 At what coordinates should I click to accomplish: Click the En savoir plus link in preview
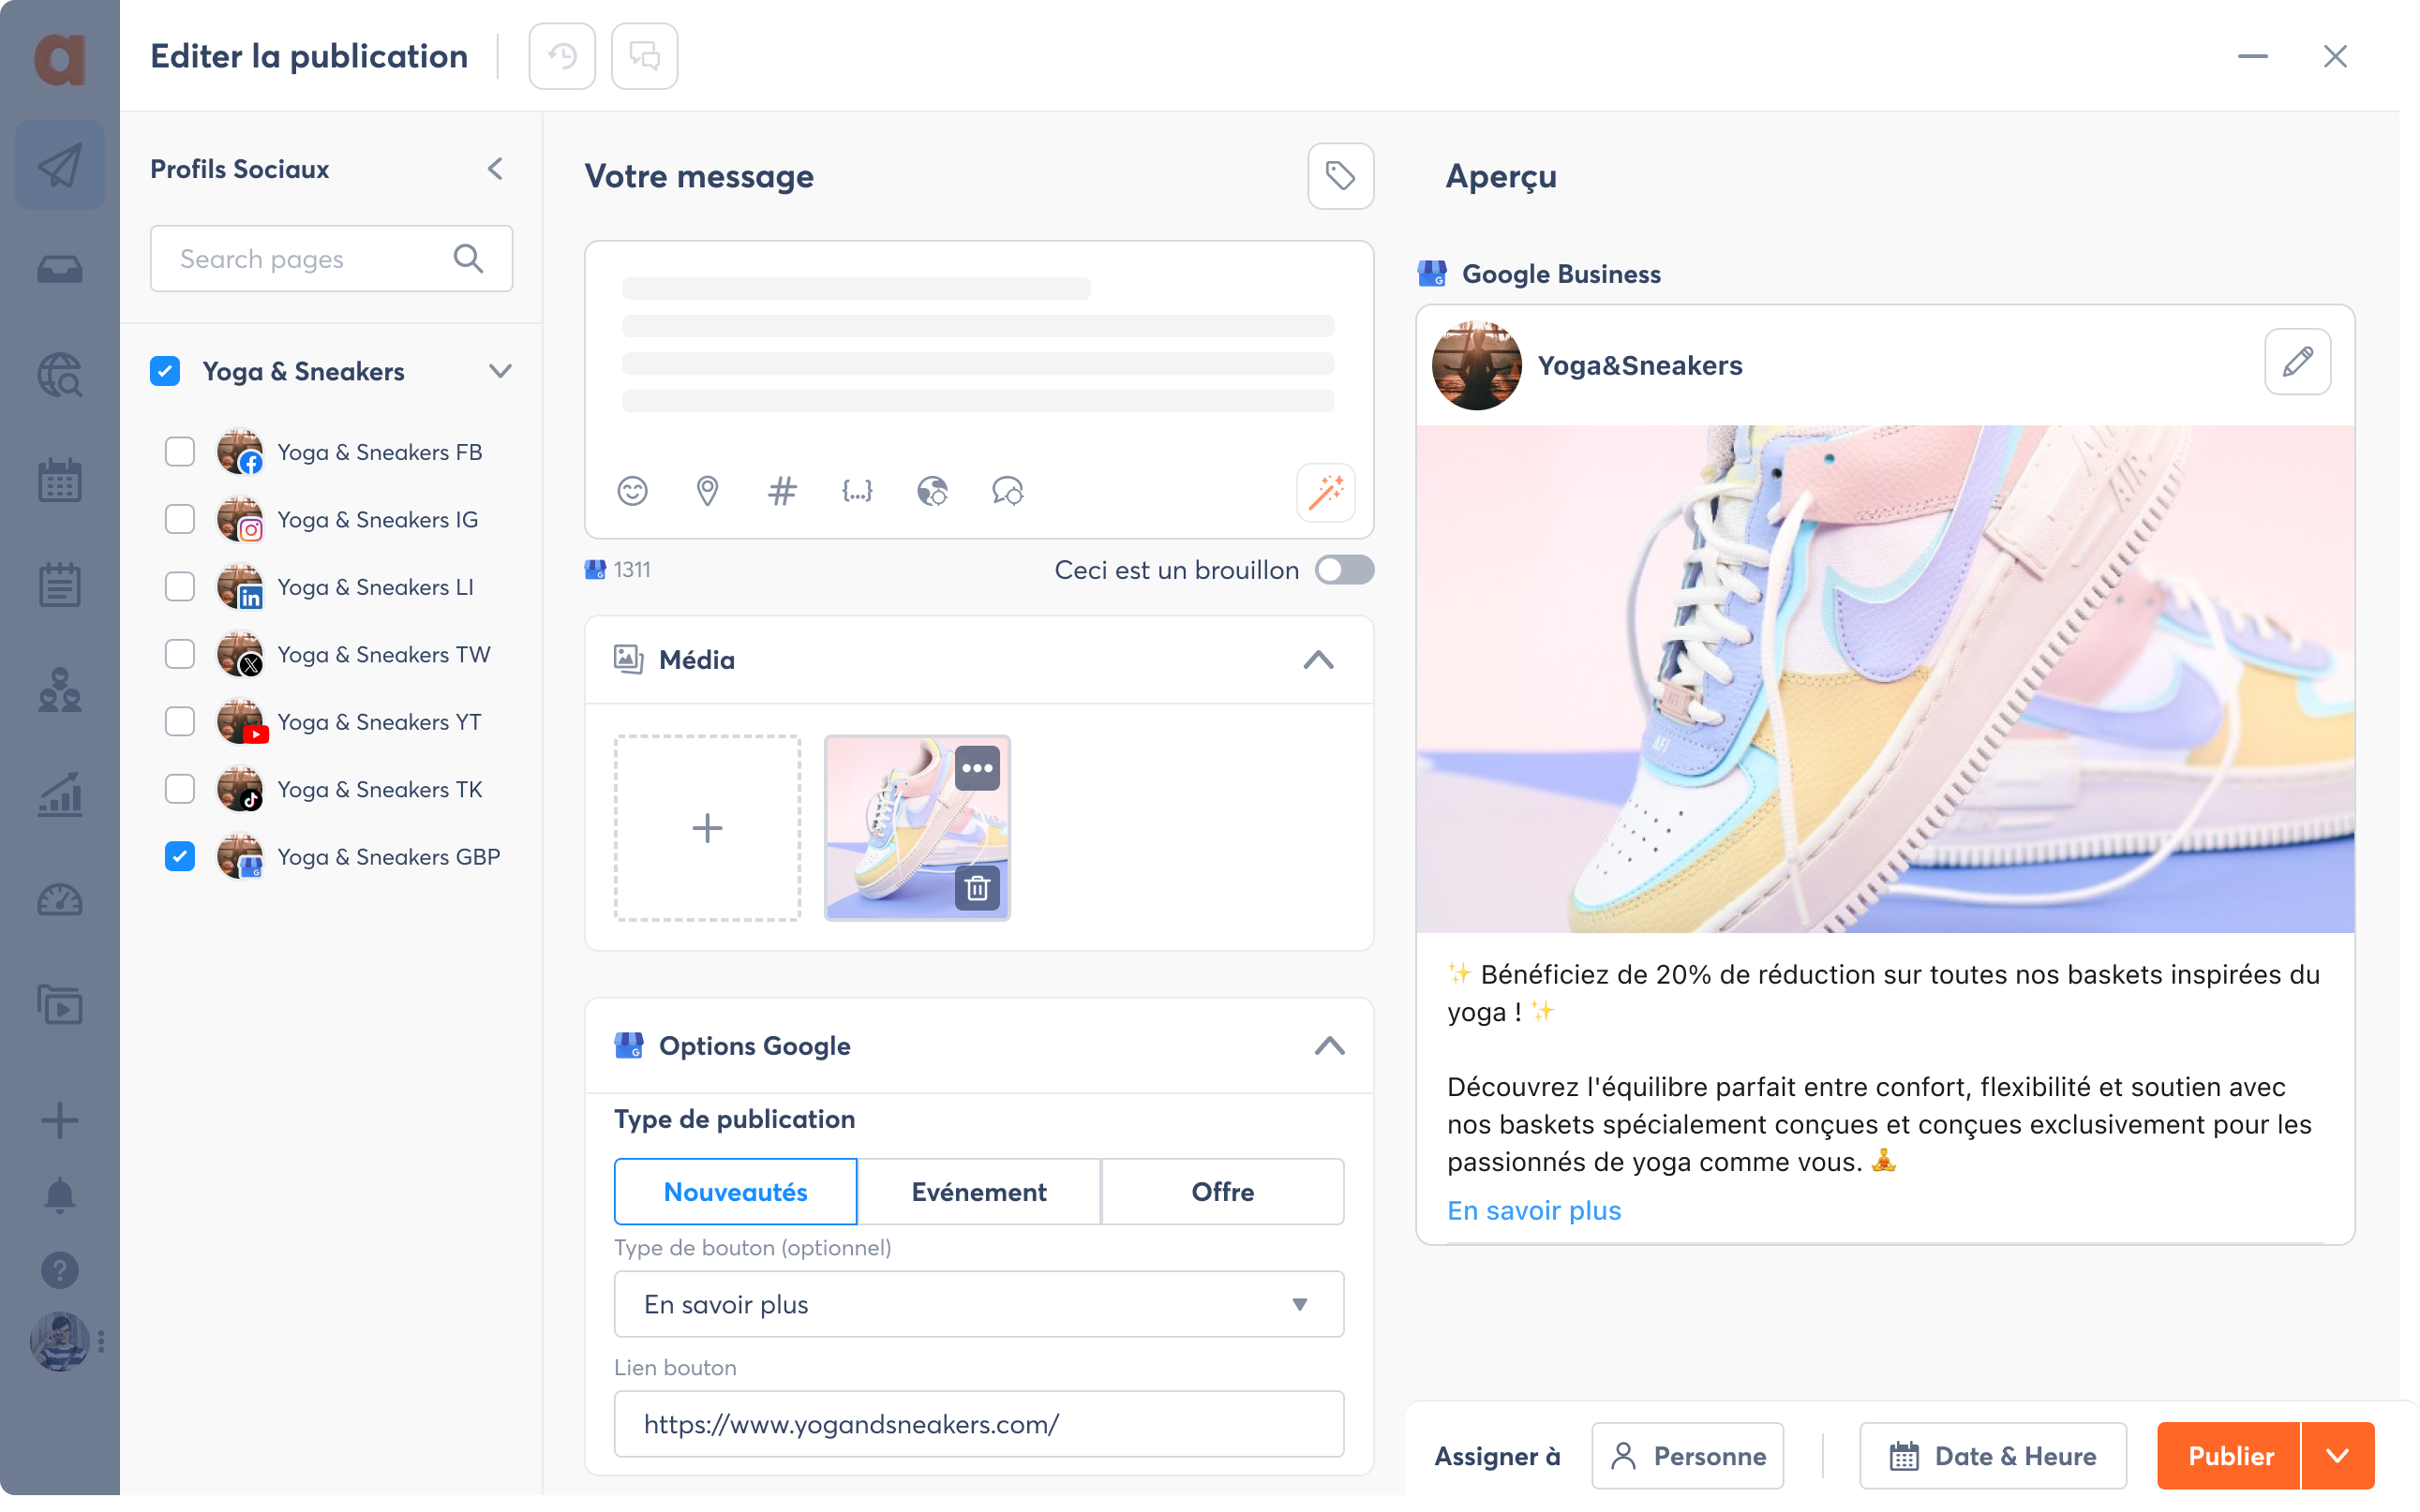pyautogui.click(x=1533, y=1210)
